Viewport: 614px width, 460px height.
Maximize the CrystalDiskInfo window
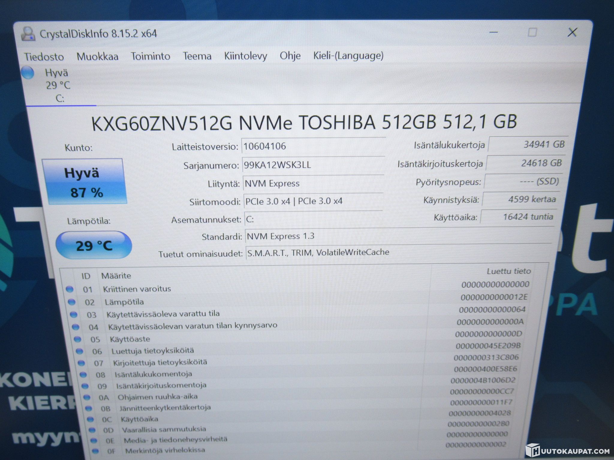click(x=532, y=32)
